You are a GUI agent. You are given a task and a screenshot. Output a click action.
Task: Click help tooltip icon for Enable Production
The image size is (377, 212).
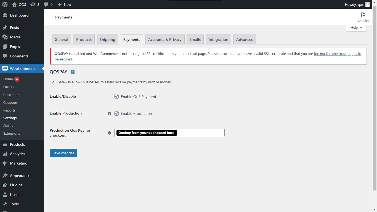pos(109,113)
